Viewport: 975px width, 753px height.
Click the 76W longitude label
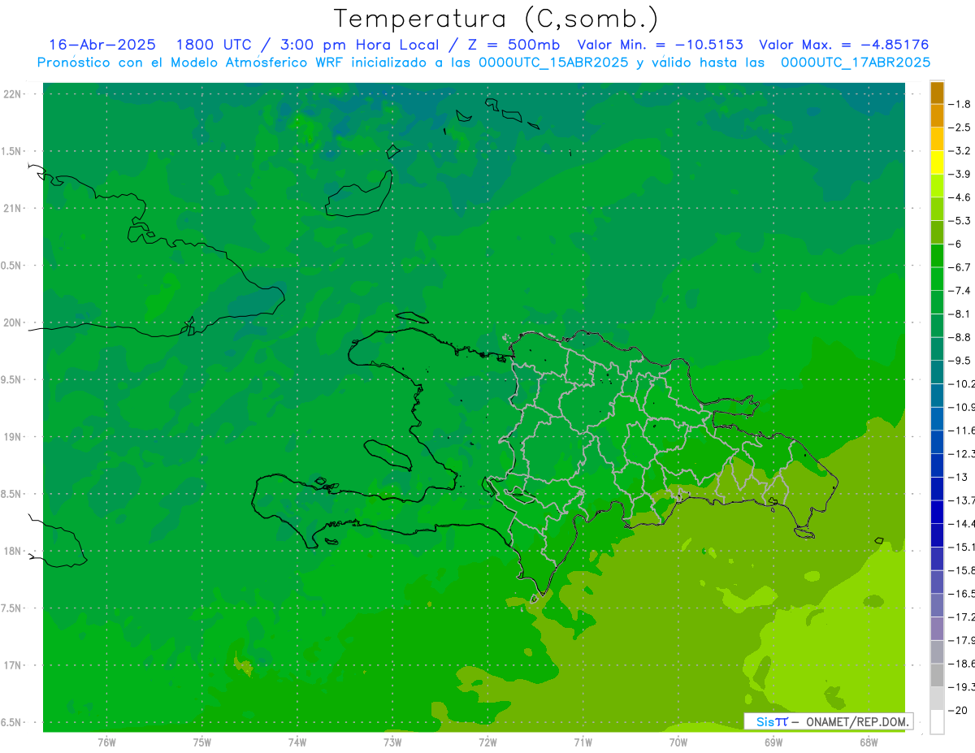coord(106,742)
